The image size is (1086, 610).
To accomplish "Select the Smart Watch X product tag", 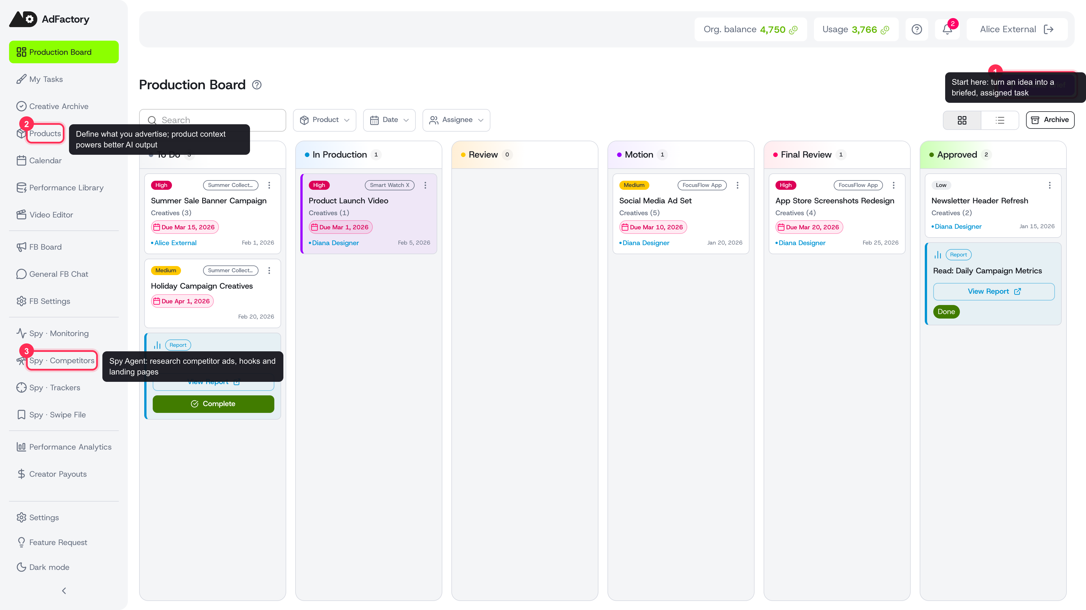I will click(x=389, y=185).
